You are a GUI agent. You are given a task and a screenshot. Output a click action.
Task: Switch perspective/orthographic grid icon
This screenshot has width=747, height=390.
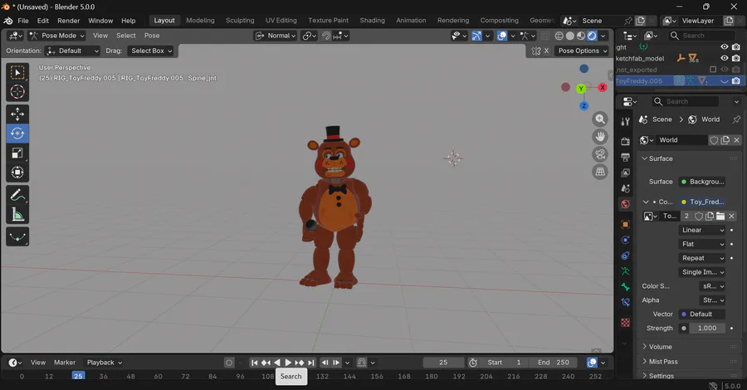[x=600, y=172]
